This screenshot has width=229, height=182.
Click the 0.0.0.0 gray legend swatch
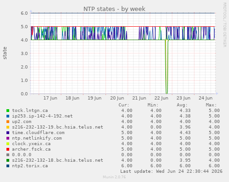[x=8, y=155]
